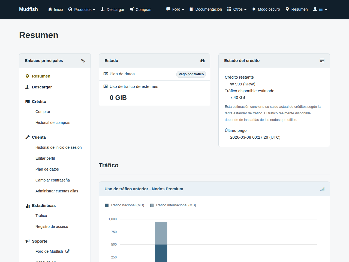Image resolution: width=349 pixels, height=262 pixels.
Task: Click the speech bubble icon beside Foro
Action: (x=168, y=9)
